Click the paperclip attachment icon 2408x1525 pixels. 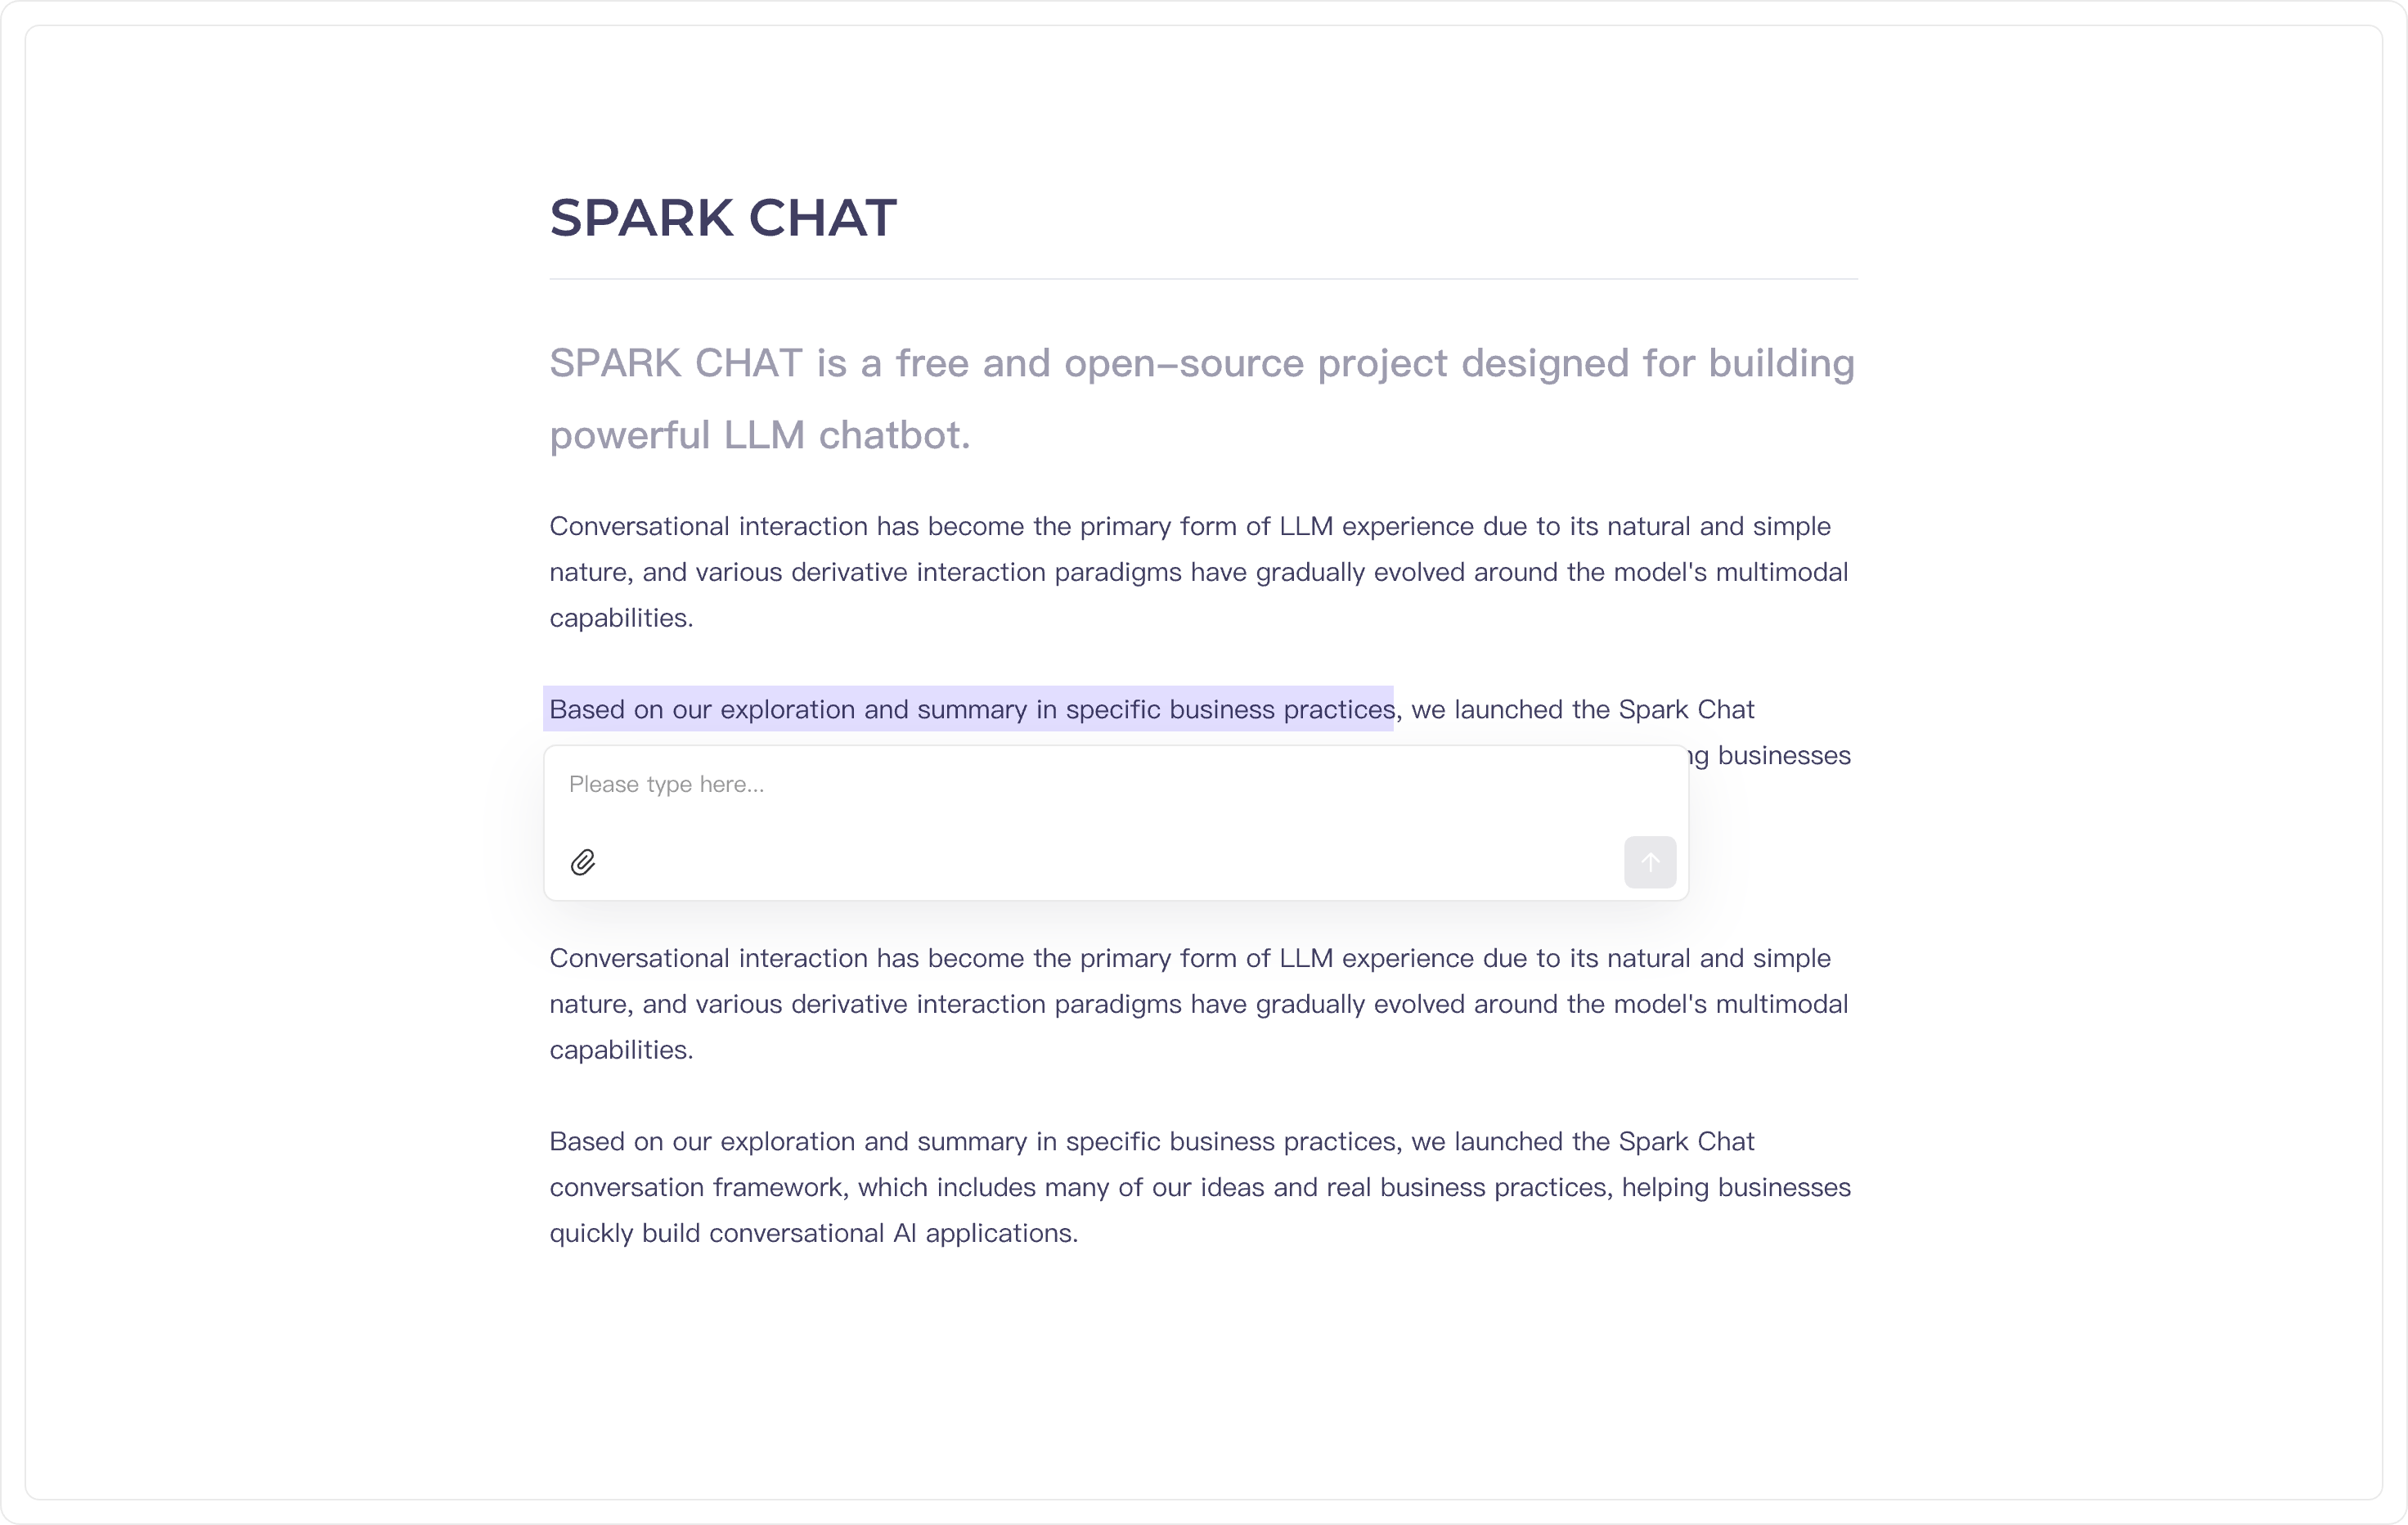(x=583, y=862)
